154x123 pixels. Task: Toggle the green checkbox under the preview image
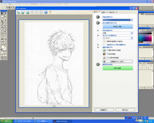coord(54,106)
